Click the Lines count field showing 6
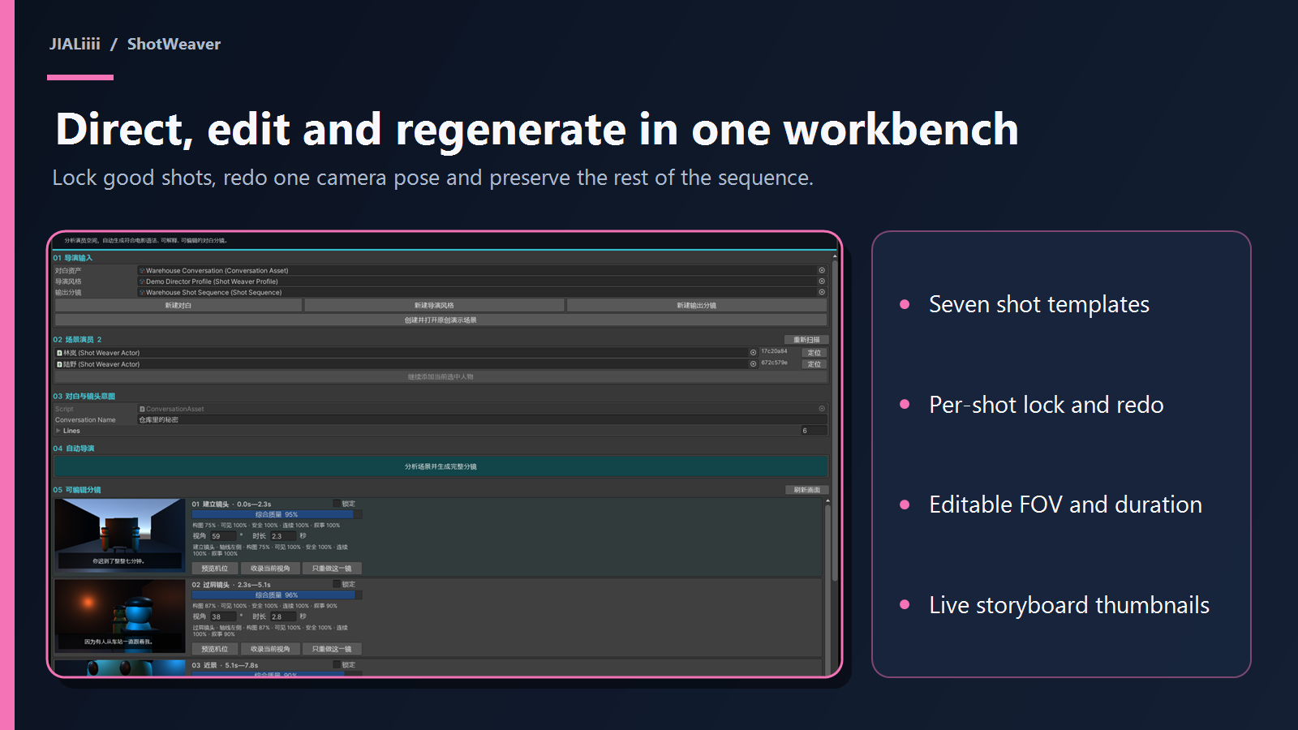Image resolution: width=1298 pixels, height=730 pixels. pyautogui.click(x=814, y=431)
